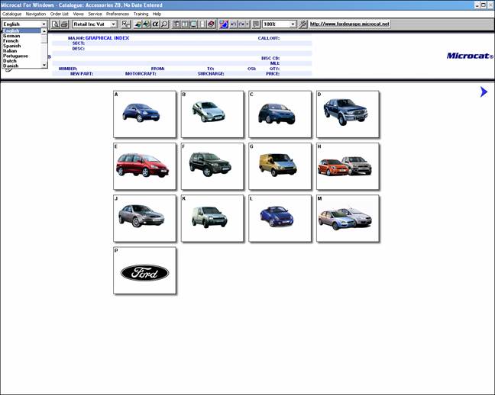Select thumbnail G yellow van
This screenshot has height=395, width=495.
(x=280, y=166)
